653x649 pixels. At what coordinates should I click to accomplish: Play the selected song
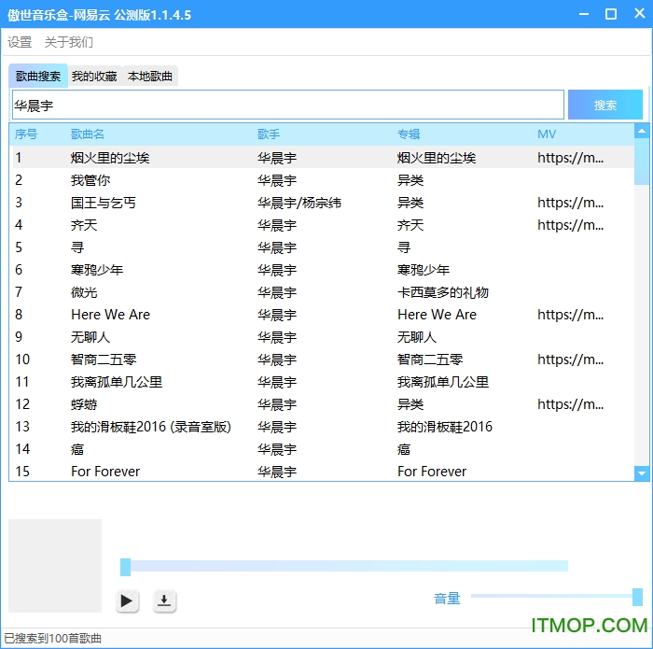click(x=127, y=600)
